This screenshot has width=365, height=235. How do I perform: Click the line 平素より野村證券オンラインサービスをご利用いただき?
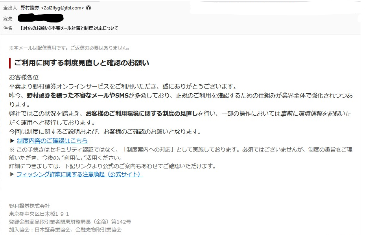[123, 87]
